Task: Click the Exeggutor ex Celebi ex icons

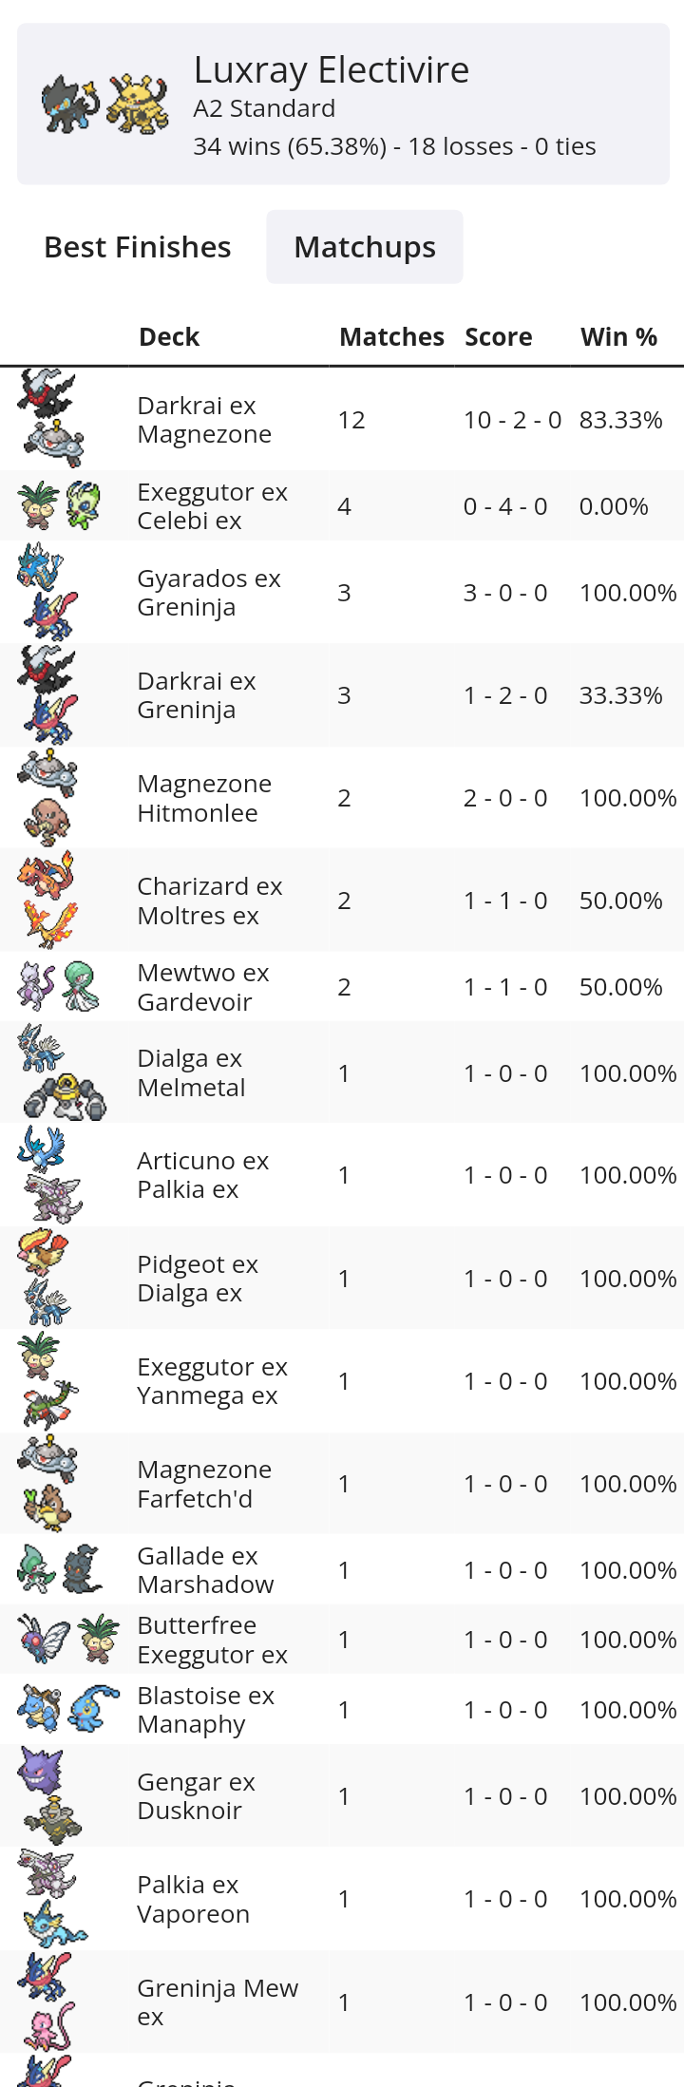Action: point(60,505)
